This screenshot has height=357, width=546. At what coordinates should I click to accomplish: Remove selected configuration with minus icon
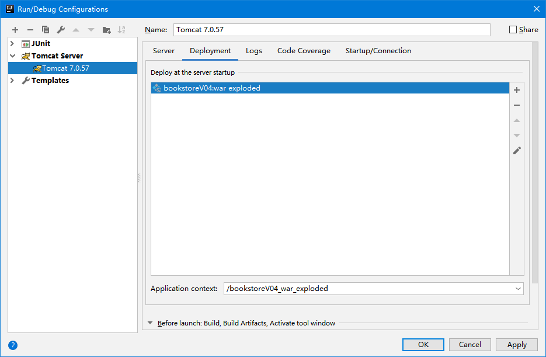tap(30, 30)
